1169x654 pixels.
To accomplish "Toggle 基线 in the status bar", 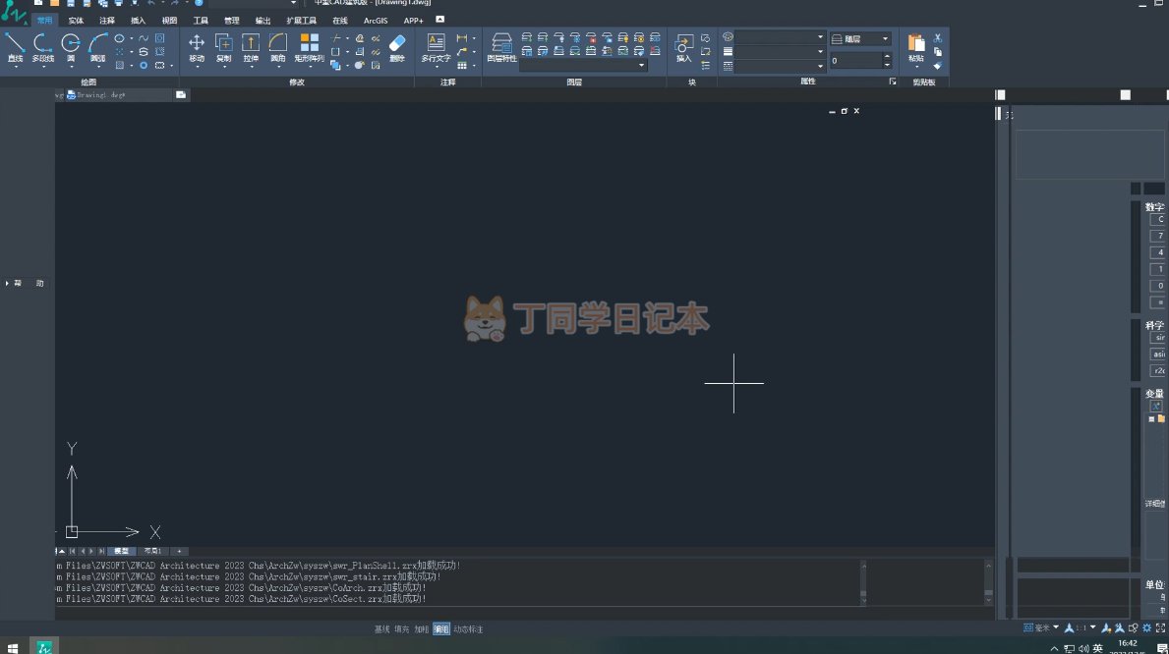I will pyautogui.click(x=381, y=629).
